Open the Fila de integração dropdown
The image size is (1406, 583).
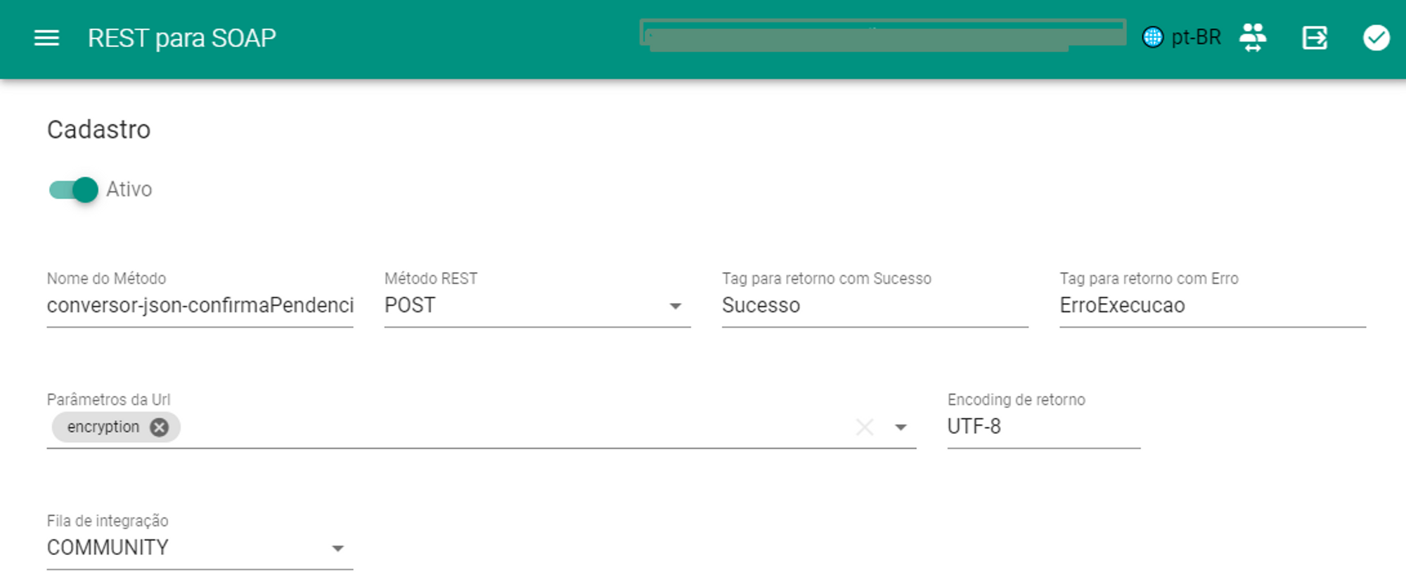pos(337,549)
